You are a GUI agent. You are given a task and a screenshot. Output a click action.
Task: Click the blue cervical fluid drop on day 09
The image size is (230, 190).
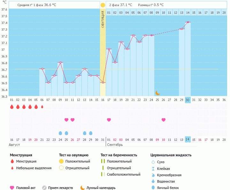[60, 133]
